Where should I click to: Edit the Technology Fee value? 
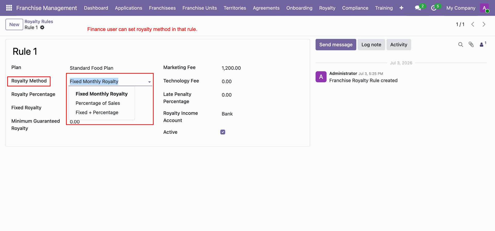point(227,82)
